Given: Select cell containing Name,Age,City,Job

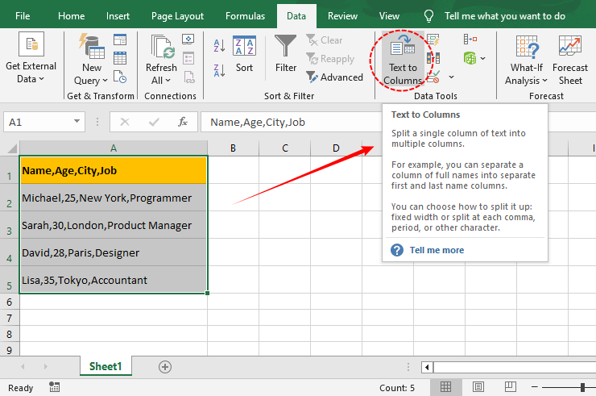Looking at the screenshot, I should [x=114, y=170].
